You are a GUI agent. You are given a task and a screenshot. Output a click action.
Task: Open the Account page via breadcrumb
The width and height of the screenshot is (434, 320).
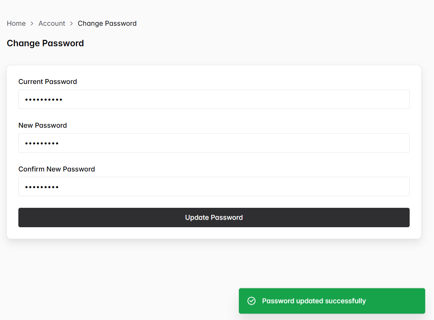tap(52, 23)
